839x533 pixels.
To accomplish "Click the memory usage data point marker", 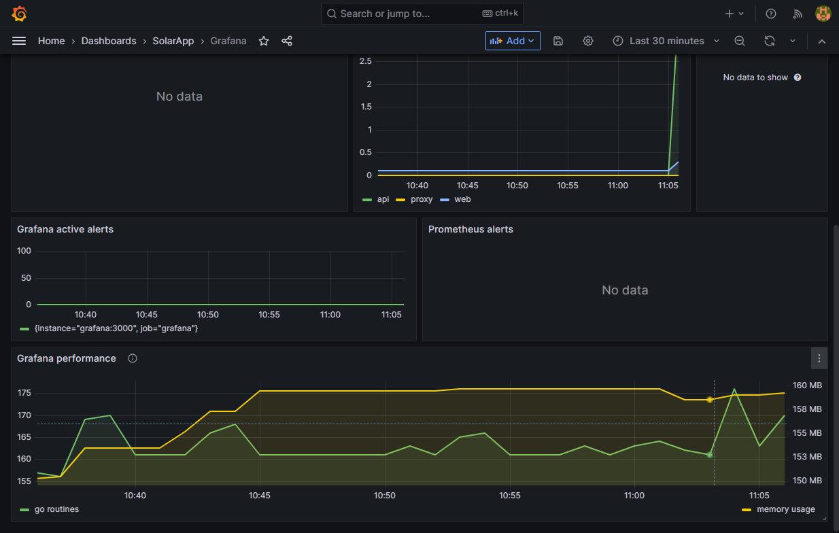I will point(710,400).
